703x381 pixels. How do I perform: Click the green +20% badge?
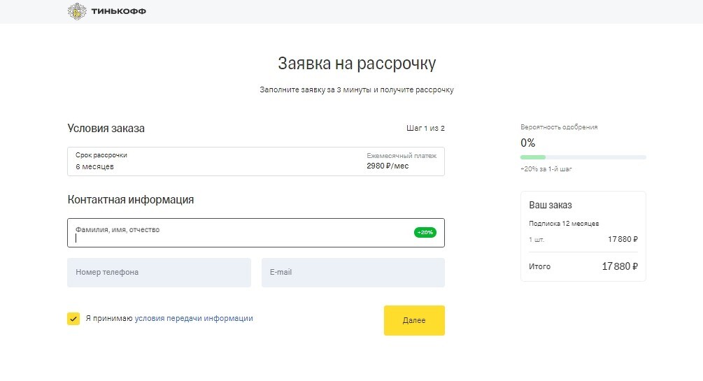(425, 232)
